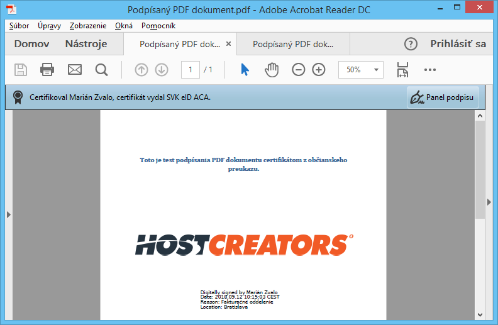Zoom in with plus icon
Image resolution: width=498 pixels, height=325 pixels.
319,70
